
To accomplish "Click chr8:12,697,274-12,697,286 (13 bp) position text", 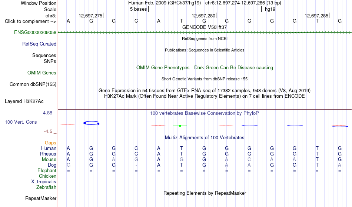I will (x=243, y=3).
